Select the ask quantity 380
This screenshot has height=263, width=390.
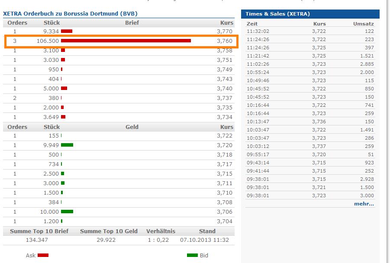[x=54, y=98]
